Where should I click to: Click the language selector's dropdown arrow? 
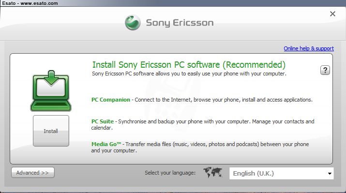330,174
